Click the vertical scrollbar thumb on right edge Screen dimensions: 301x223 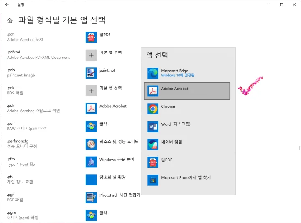pos(300,148)
